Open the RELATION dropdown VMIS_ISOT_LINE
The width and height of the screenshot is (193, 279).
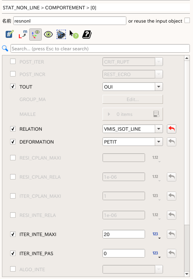pyautogui.click(x=133, y=129)
